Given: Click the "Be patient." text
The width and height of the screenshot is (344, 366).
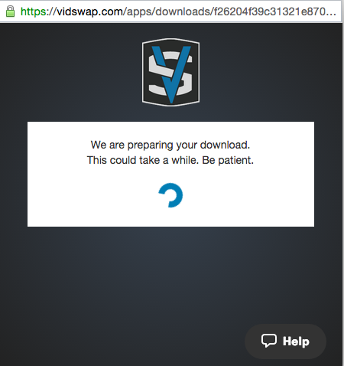Looking at the screenshot, I should [x=228, y=160].
